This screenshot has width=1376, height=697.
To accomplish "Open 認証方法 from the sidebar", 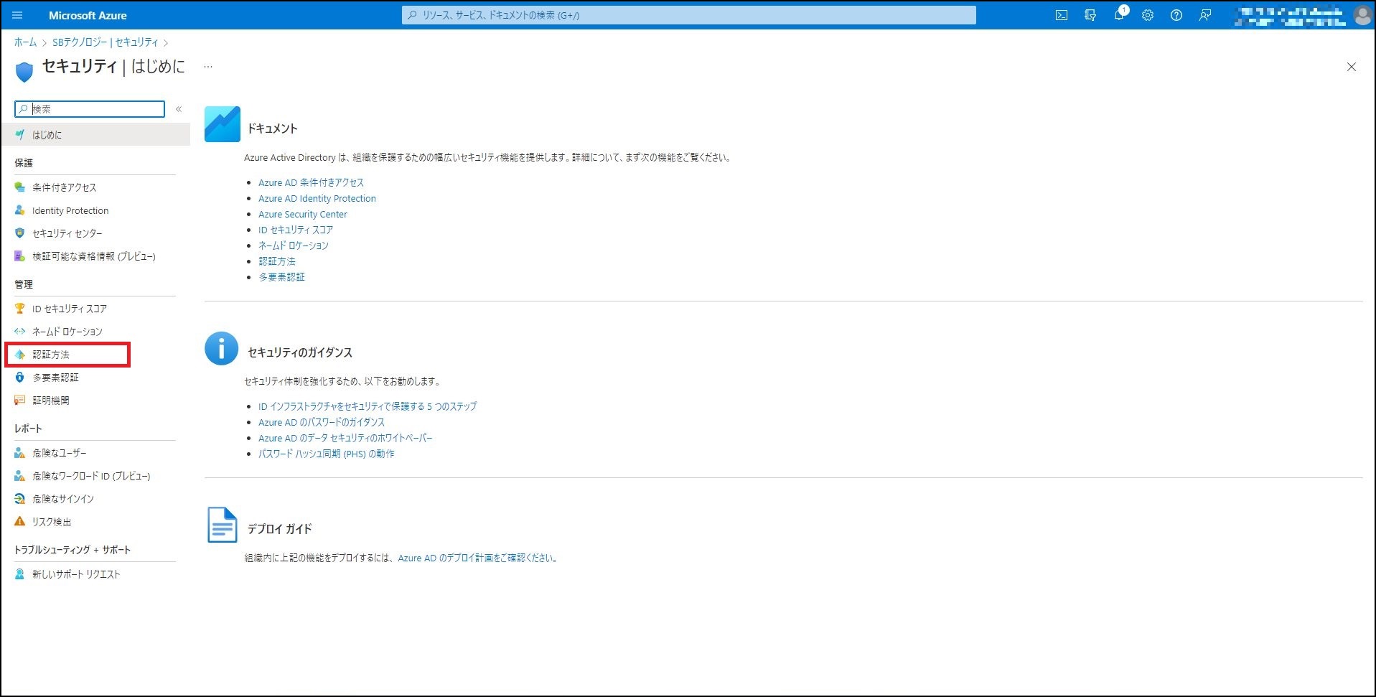I will click(x=51, y=355).
